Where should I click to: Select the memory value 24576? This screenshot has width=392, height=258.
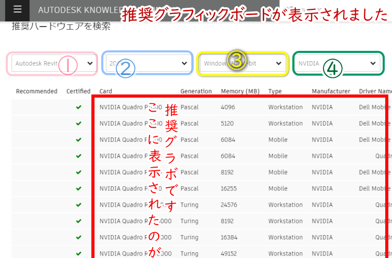(x=229, y=205)
